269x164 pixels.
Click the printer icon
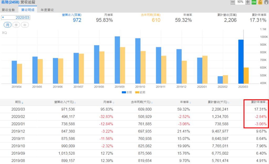[266, 2]
